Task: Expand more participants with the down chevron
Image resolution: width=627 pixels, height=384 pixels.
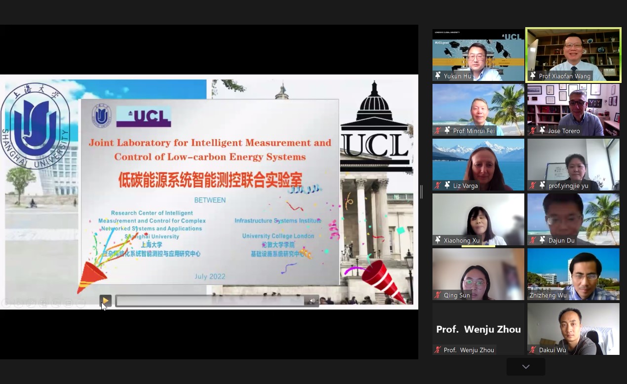Action: (x=526, y=367)
